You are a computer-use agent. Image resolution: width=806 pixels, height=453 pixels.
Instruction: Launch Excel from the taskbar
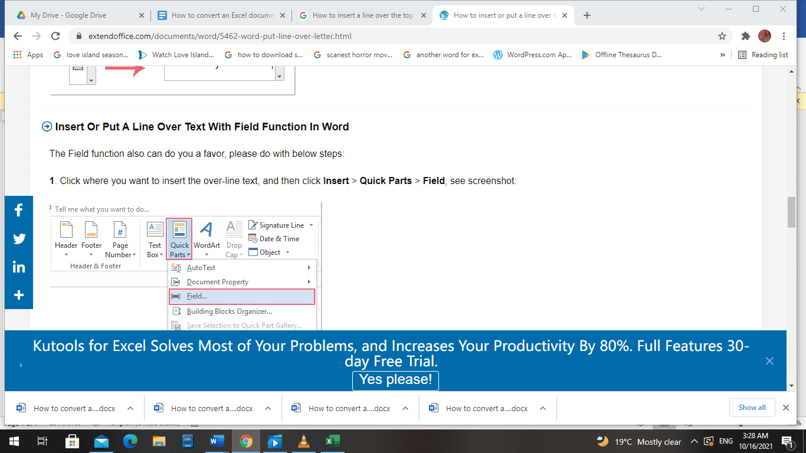click(332, 441)
